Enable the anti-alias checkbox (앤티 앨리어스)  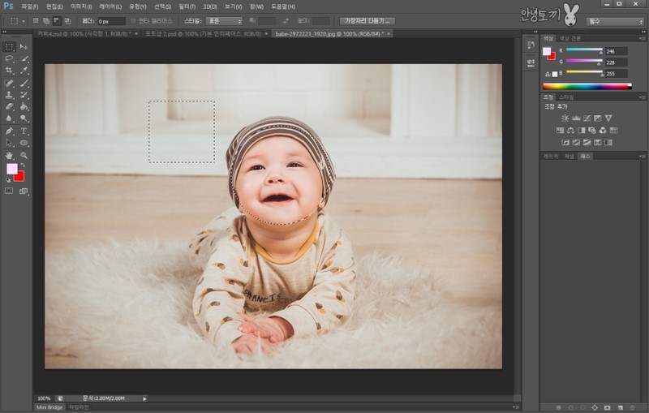[133, 20]
